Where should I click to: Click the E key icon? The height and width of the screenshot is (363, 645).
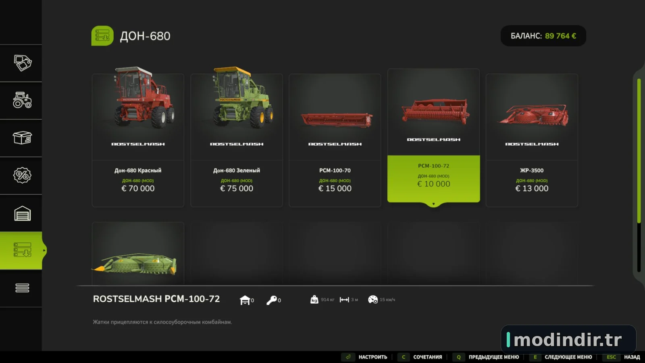pyautogui.click(x=535, y=357)
